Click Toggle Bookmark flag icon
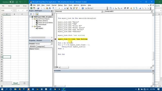Image resolution: width=162 pixels, height=91 pixels. click(x=140, y=8)
